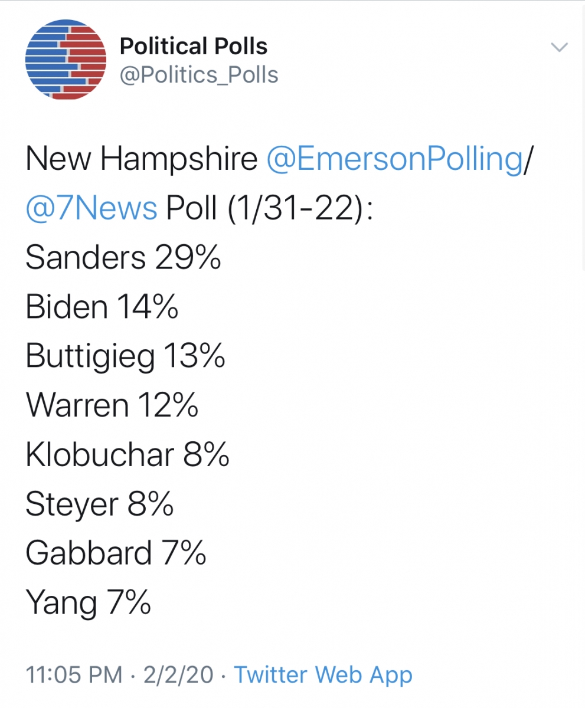585x708 pixels.
Task: Click the New Hampshire text in tweet
Action: 142,160
